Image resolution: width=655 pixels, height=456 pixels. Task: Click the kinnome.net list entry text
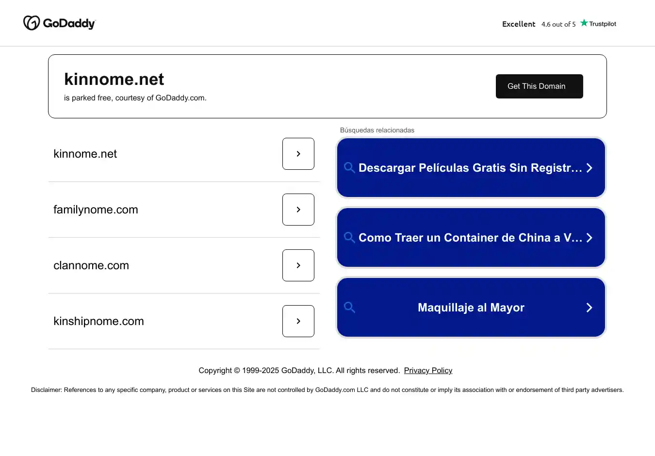point(85,154)
